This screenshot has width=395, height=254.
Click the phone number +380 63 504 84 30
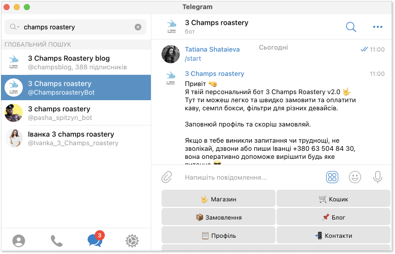pyautogui.click(x=324, y=149)
